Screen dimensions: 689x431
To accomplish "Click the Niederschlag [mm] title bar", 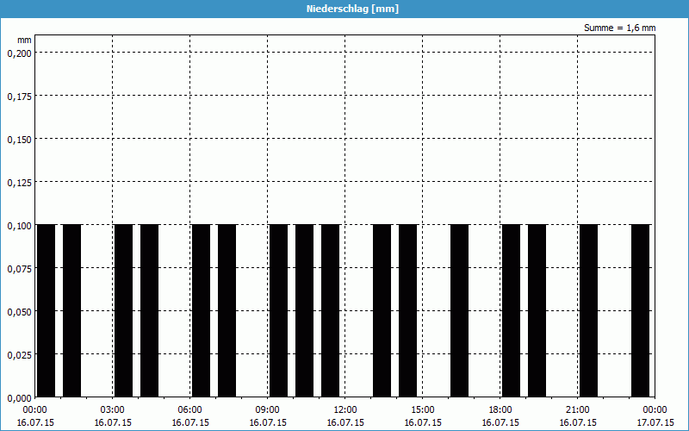I will pyautogui.click(x=344, y=9).
